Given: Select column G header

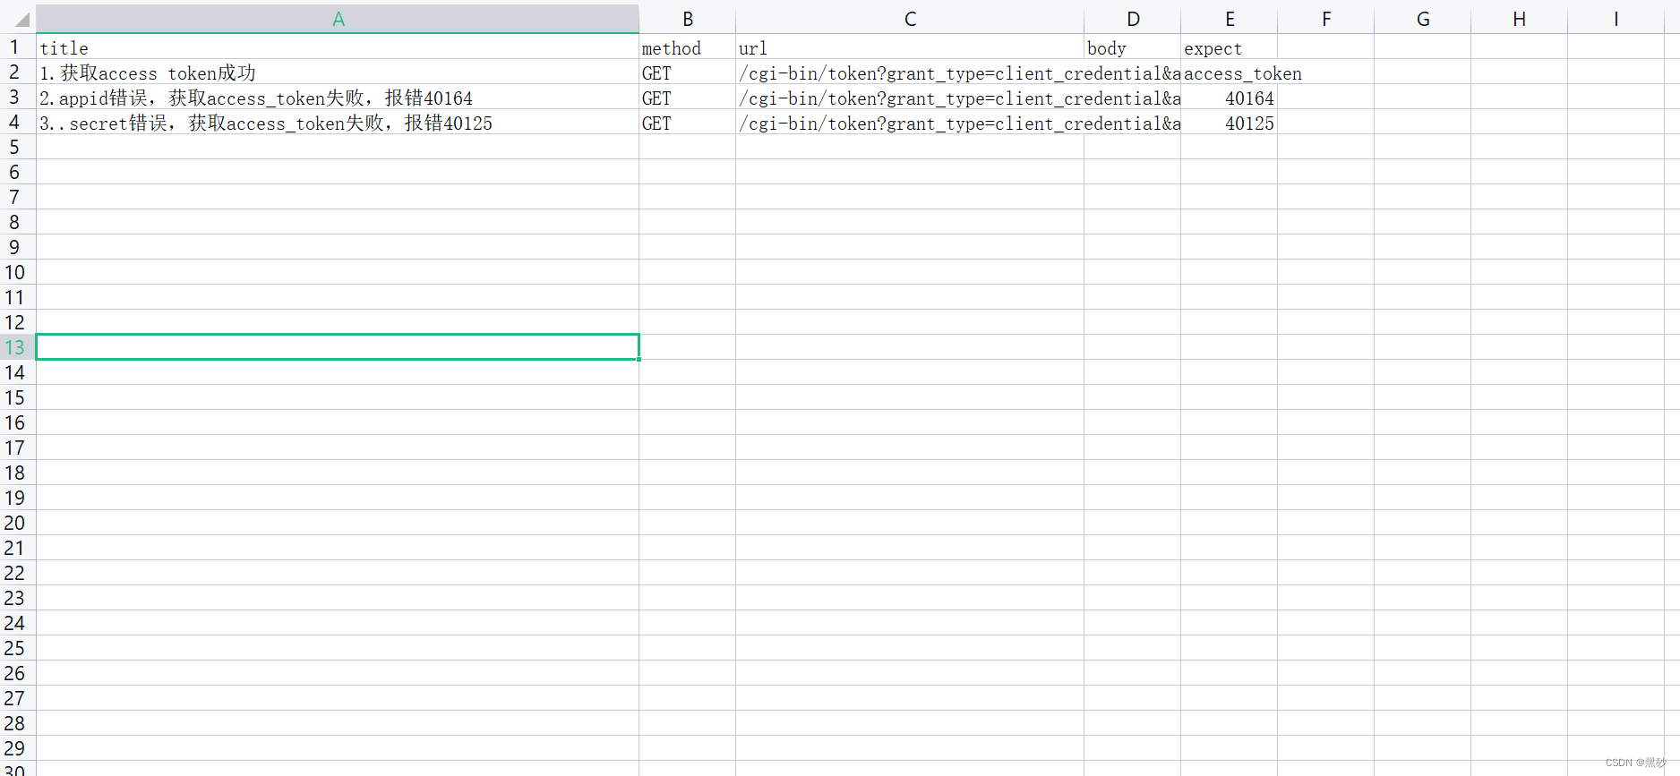Looking at the screenshot, I should (x=1423, y=19).
